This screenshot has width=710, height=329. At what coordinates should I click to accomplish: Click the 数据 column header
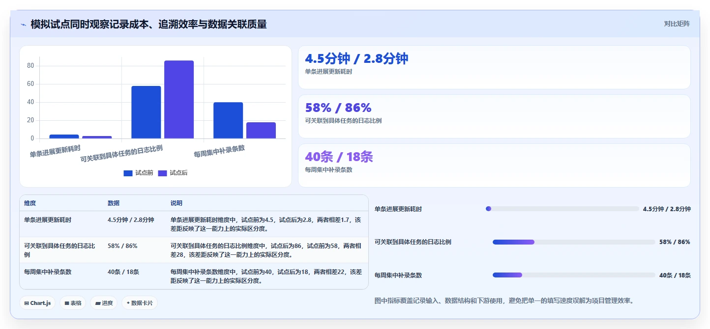point(114,203)
